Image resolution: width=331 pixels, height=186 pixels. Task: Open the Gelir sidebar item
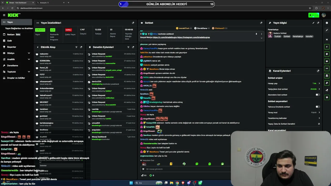point(17,41)
